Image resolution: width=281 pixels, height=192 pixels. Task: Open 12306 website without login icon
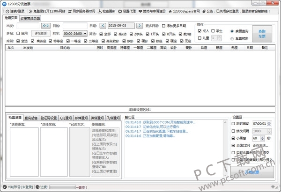[x=30, y=11]
